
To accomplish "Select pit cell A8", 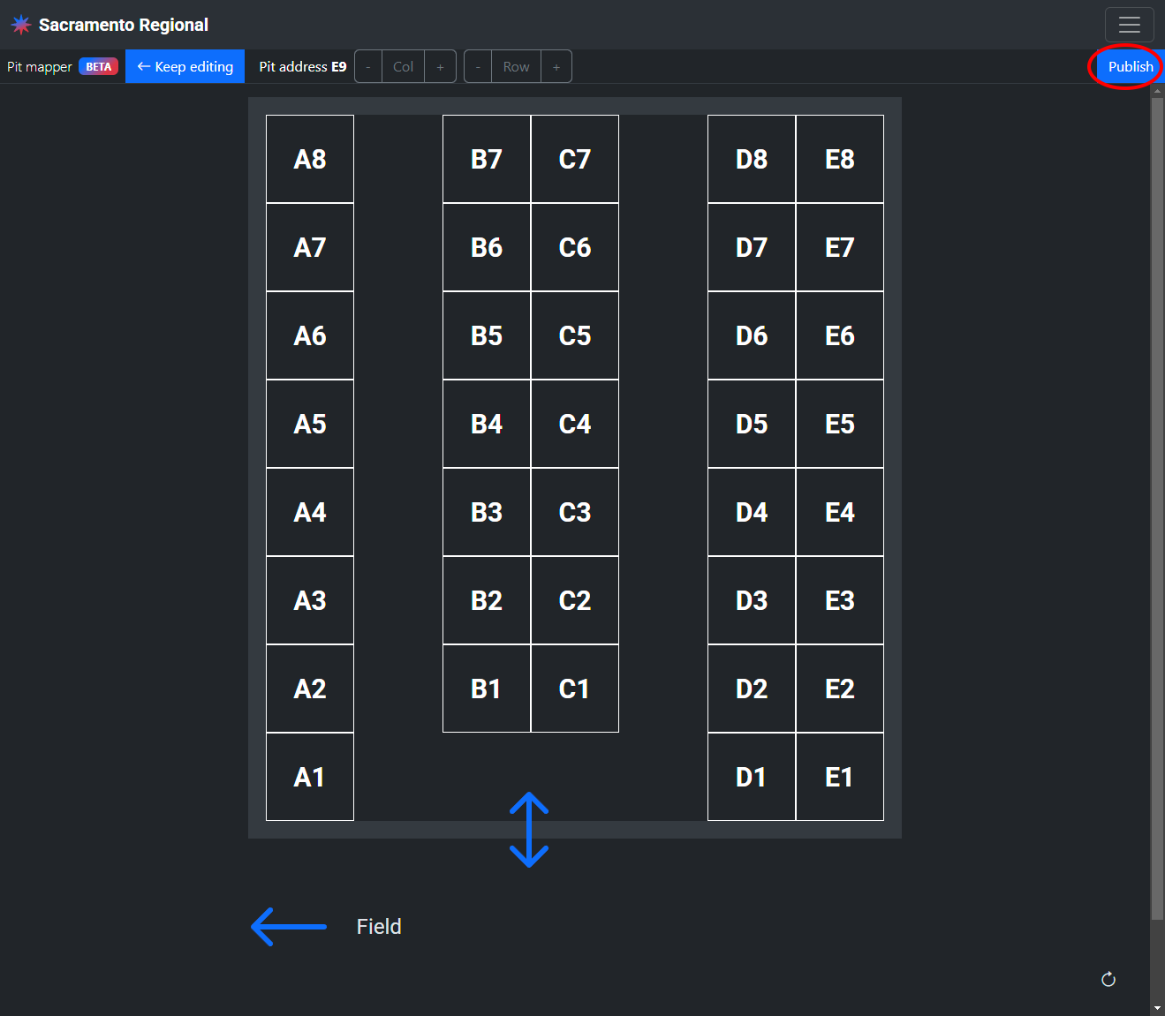I will pyautogui.click(x=310, y=159).
